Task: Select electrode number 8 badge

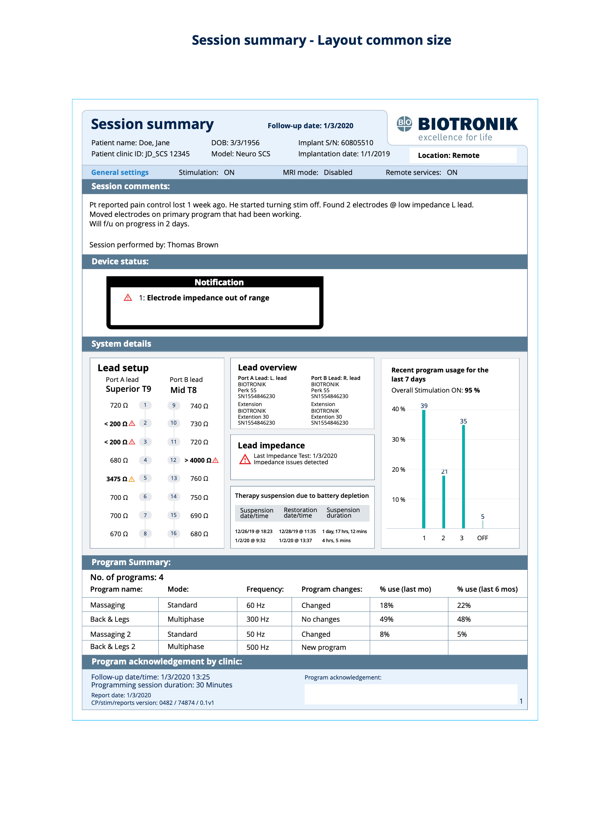Action: click(145, 533)
